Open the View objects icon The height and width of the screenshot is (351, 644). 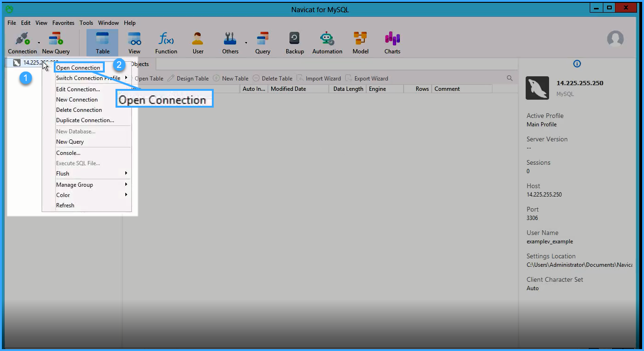coord(134,39)
